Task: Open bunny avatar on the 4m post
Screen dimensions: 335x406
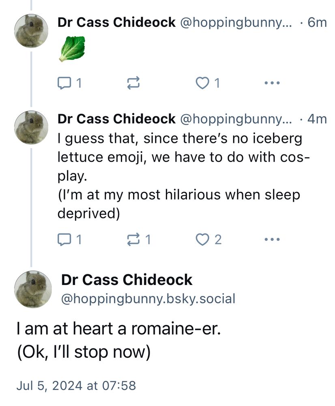Action: [31, 127]
